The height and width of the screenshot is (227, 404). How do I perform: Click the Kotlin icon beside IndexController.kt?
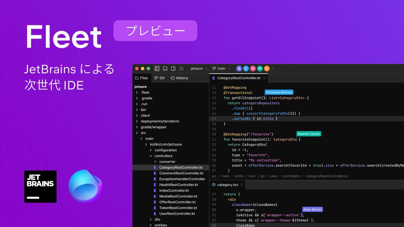(x=155, y=190)
